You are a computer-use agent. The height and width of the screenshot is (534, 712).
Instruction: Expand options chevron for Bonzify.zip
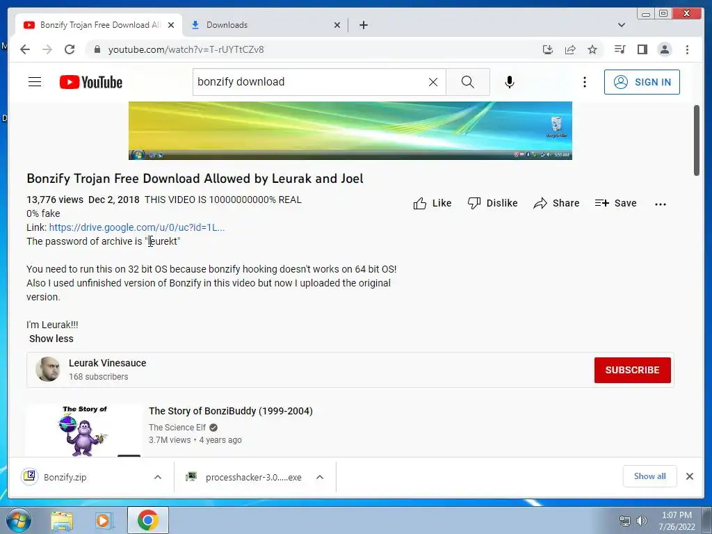pos(158,477)
